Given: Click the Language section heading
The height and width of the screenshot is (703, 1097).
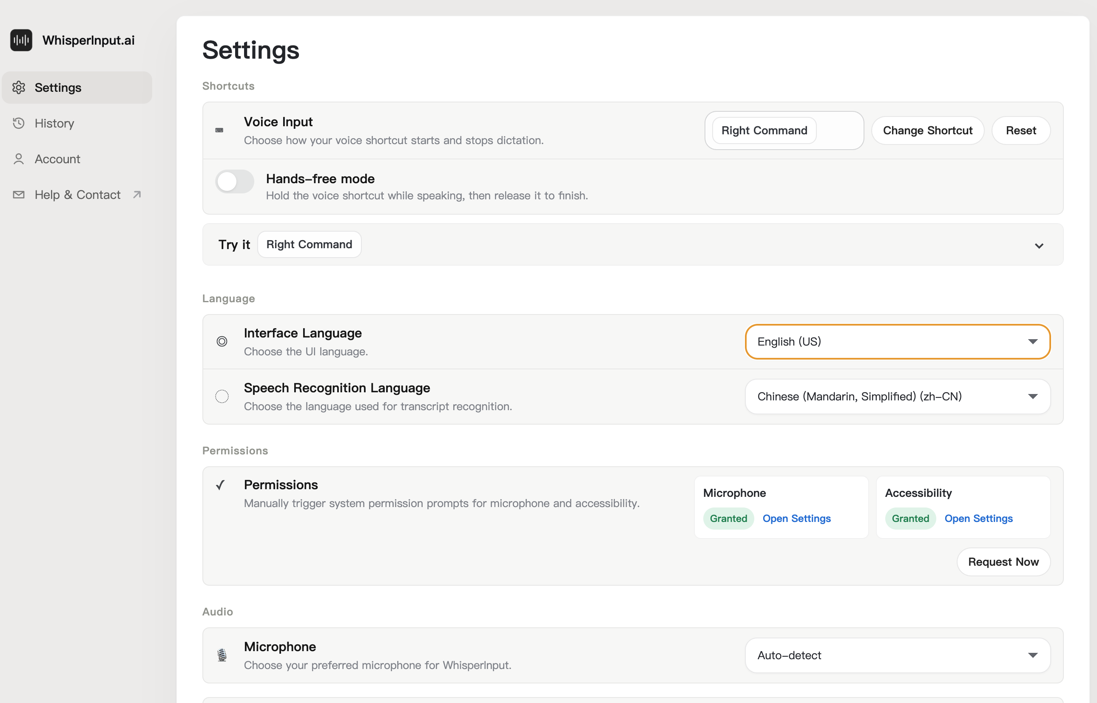Looking at the screenshot, I should coord(228,298).
